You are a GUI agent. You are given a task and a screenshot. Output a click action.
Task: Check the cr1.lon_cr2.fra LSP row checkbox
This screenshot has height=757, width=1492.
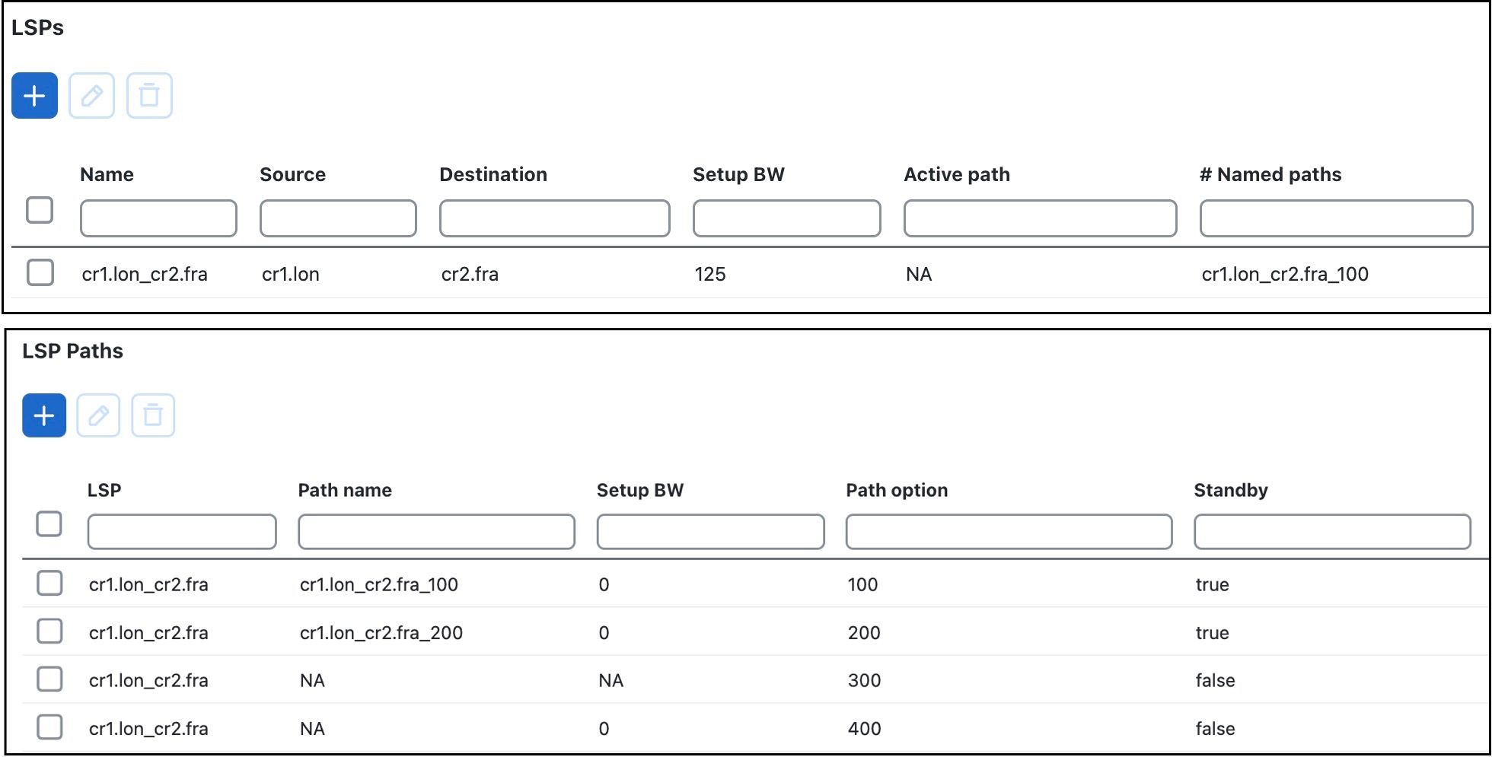[x=40, y=272]
